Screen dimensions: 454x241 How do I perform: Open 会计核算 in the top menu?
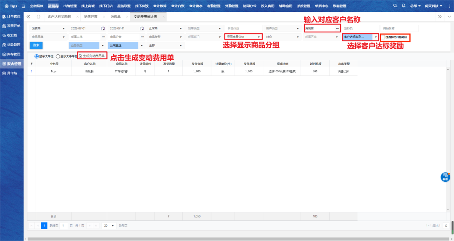pyautogui.click(x=159, y=6)
